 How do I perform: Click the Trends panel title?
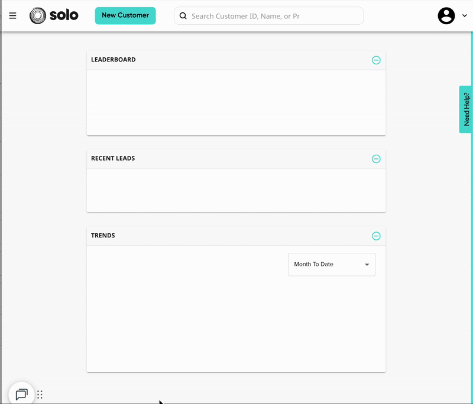pyautogui.click(x=103, y=236)
